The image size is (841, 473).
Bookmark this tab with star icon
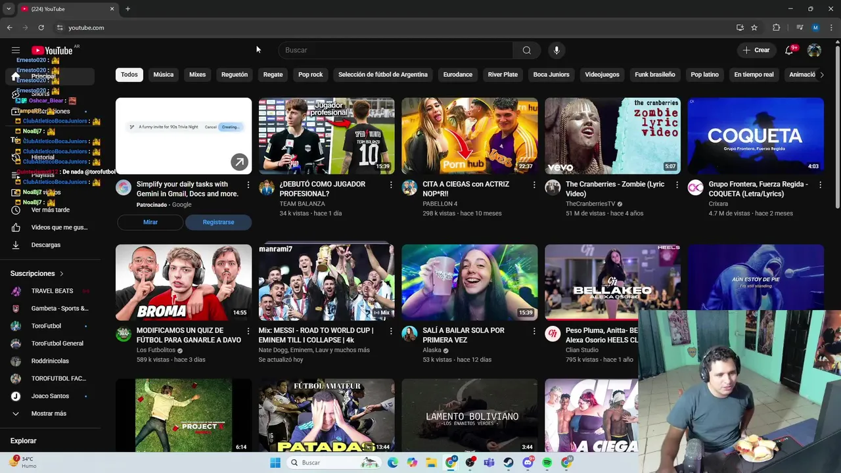[754, 28]
